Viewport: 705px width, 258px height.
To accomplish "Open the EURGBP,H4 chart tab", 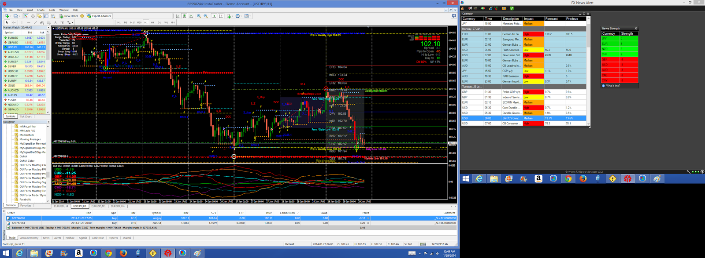I will click(118, 206).
